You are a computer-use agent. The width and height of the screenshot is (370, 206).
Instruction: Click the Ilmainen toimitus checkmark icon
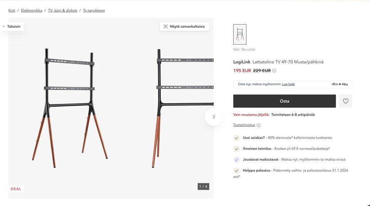click(237, 149)
